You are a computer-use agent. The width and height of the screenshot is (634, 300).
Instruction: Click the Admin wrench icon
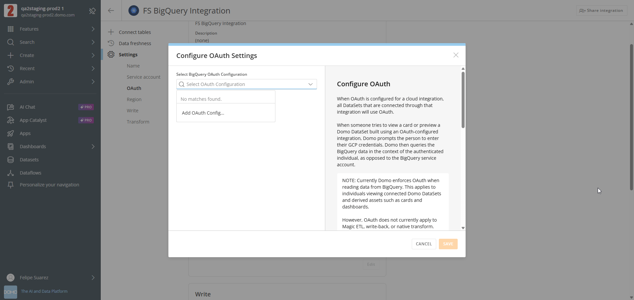coord(11,82)
